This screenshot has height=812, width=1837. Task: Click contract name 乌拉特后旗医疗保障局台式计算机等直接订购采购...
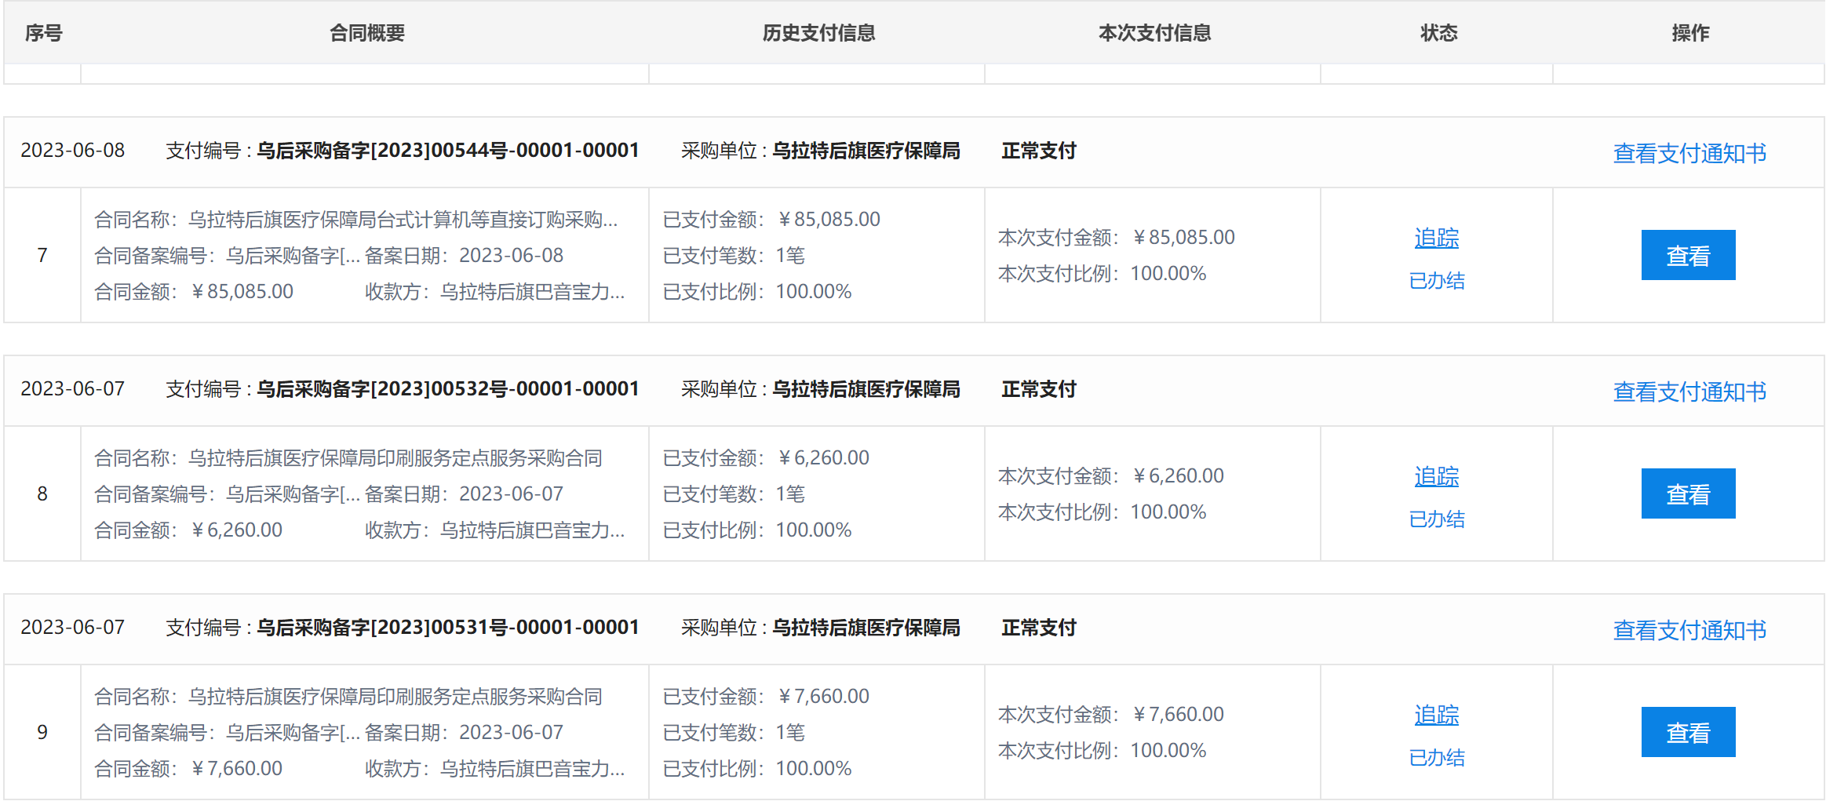(403, 219)
